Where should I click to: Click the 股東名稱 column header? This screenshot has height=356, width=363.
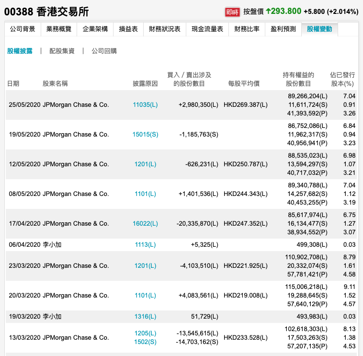(x=55, y=83)
